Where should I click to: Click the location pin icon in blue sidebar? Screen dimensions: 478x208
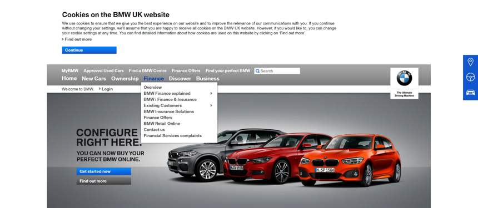470,62
